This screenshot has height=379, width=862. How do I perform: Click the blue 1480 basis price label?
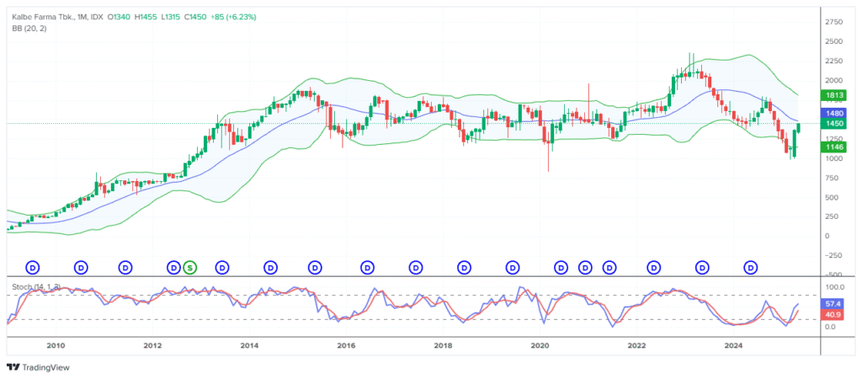coord(834,113)
